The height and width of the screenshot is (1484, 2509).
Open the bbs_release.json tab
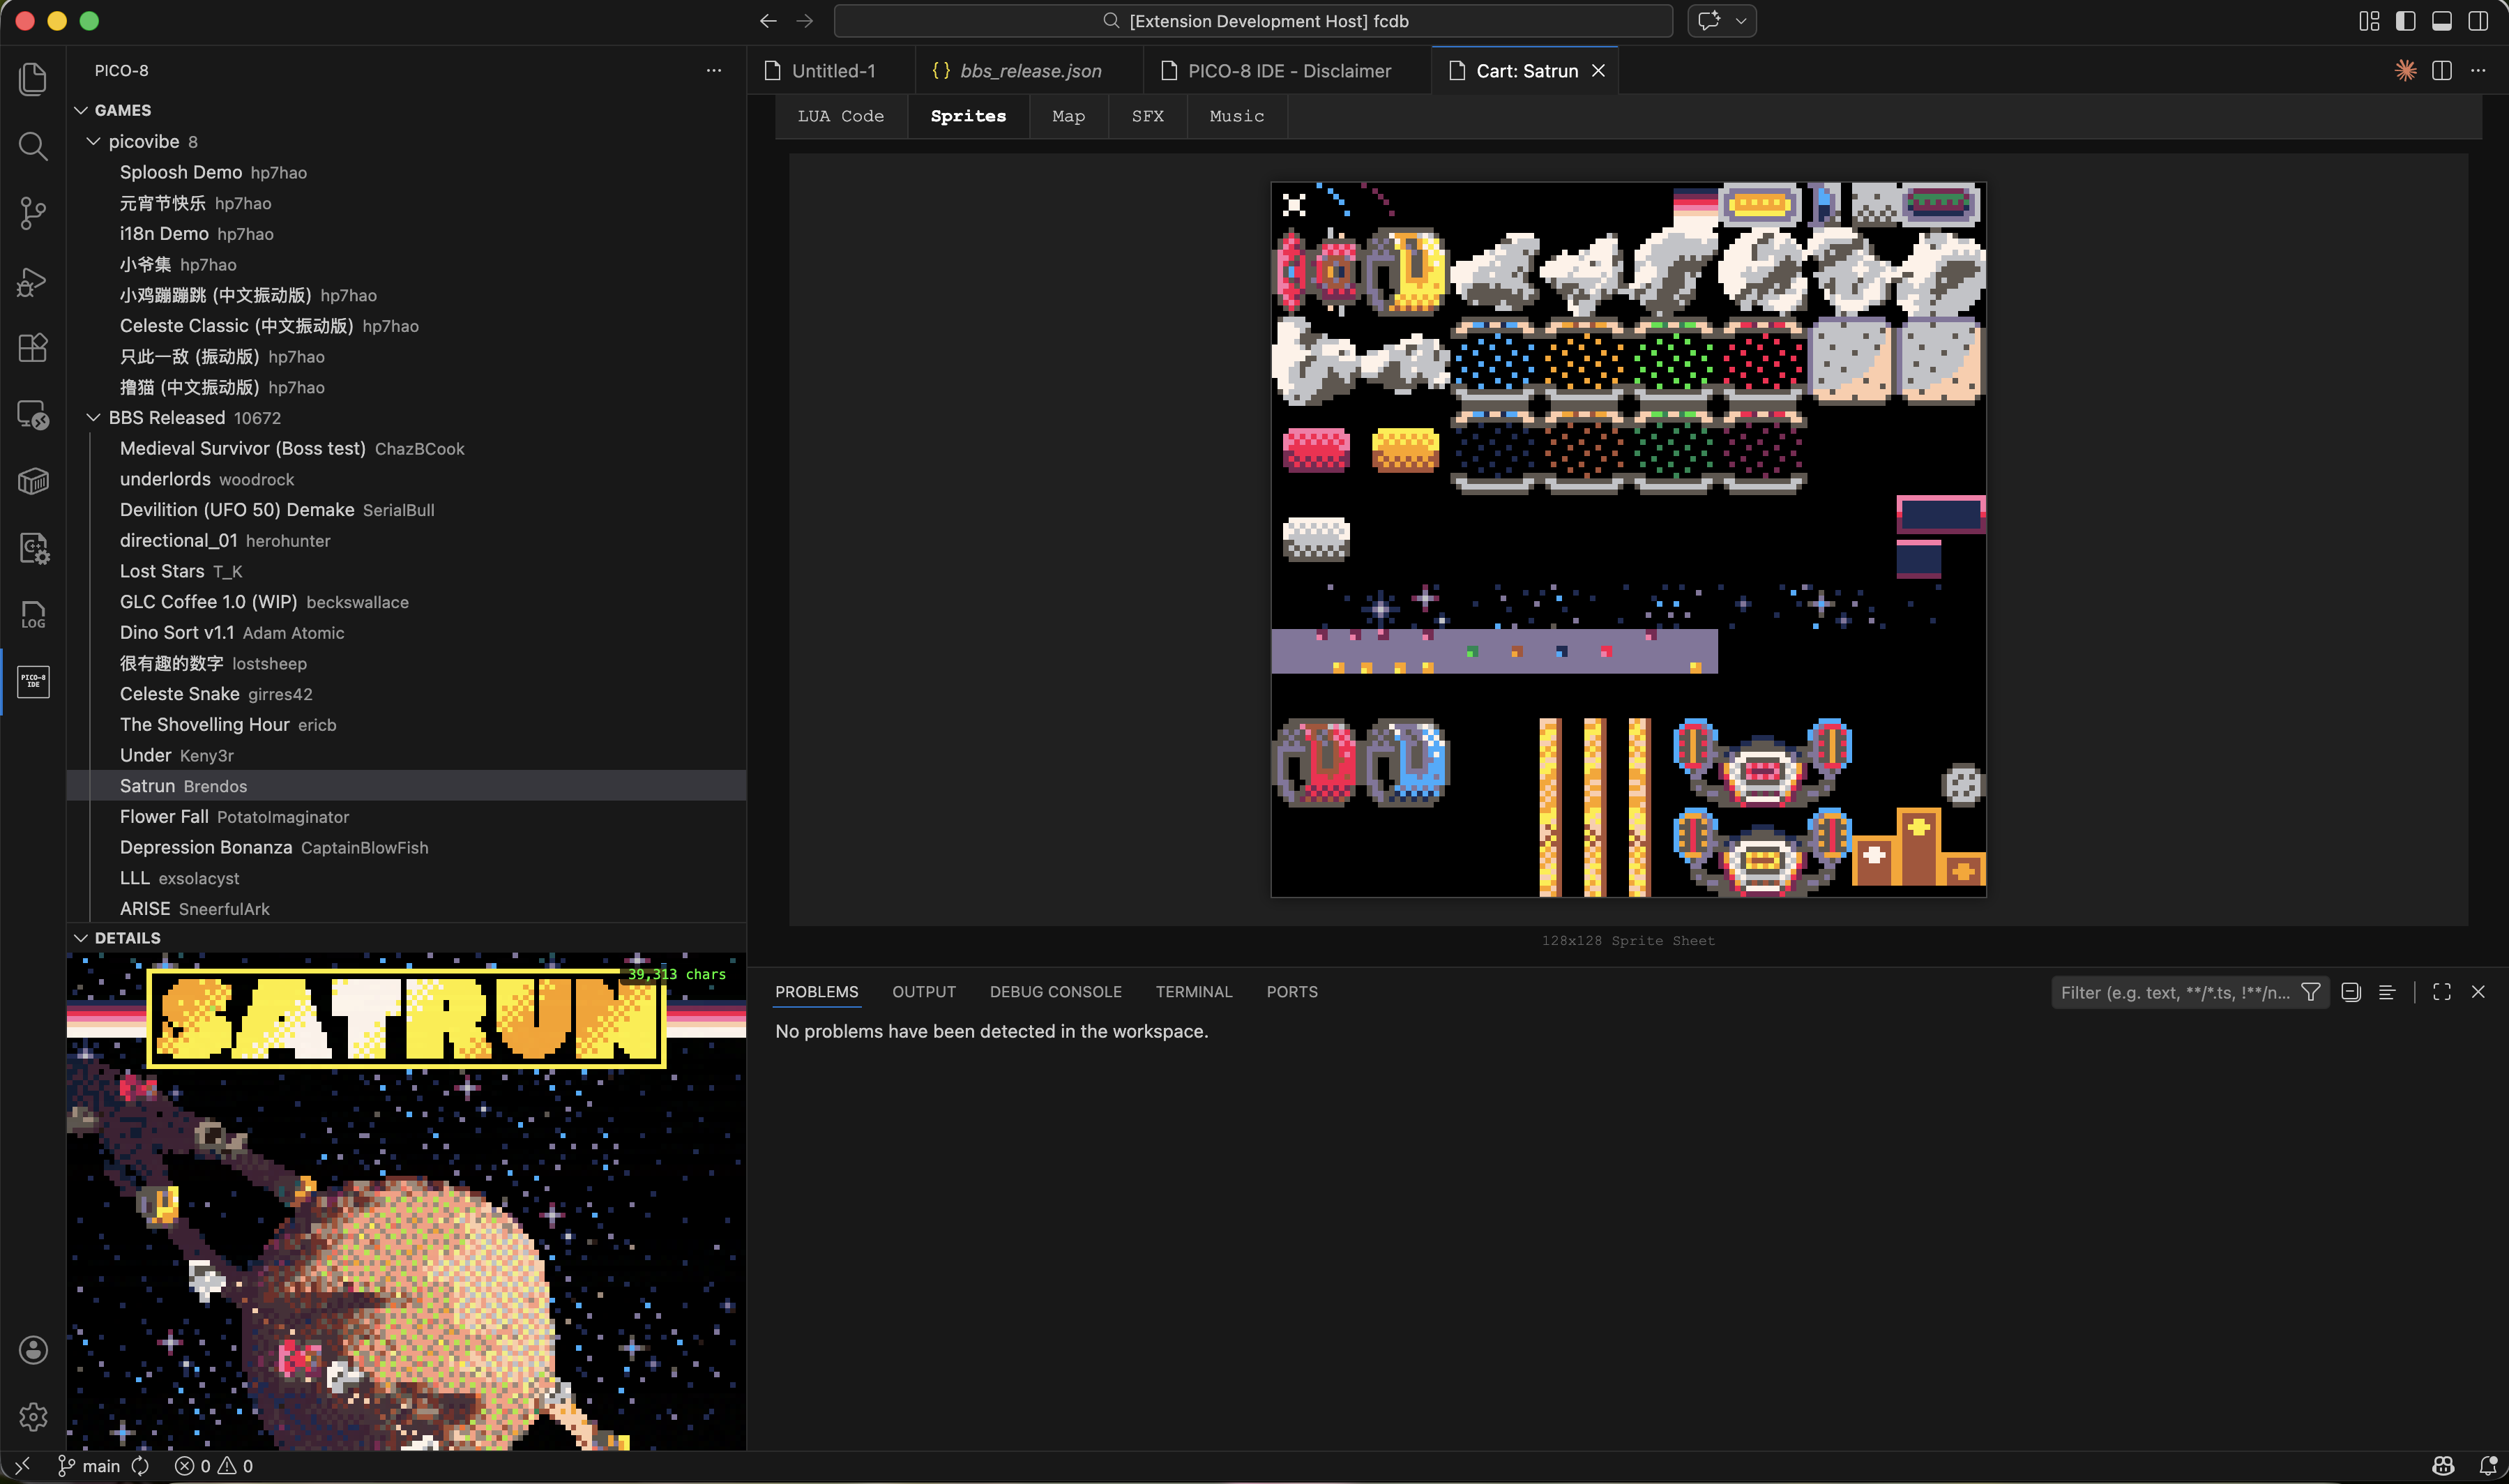click(x=1029, y=70)
